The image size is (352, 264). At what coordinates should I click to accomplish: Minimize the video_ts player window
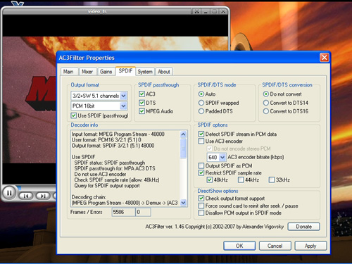pyautogui.click(x=206, y=11)
